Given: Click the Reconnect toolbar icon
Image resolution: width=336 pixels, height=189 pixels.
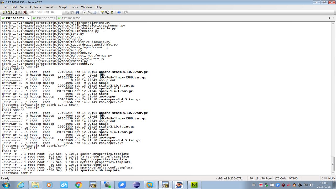Looking at the screenshot, I should (x=20, y=12).
